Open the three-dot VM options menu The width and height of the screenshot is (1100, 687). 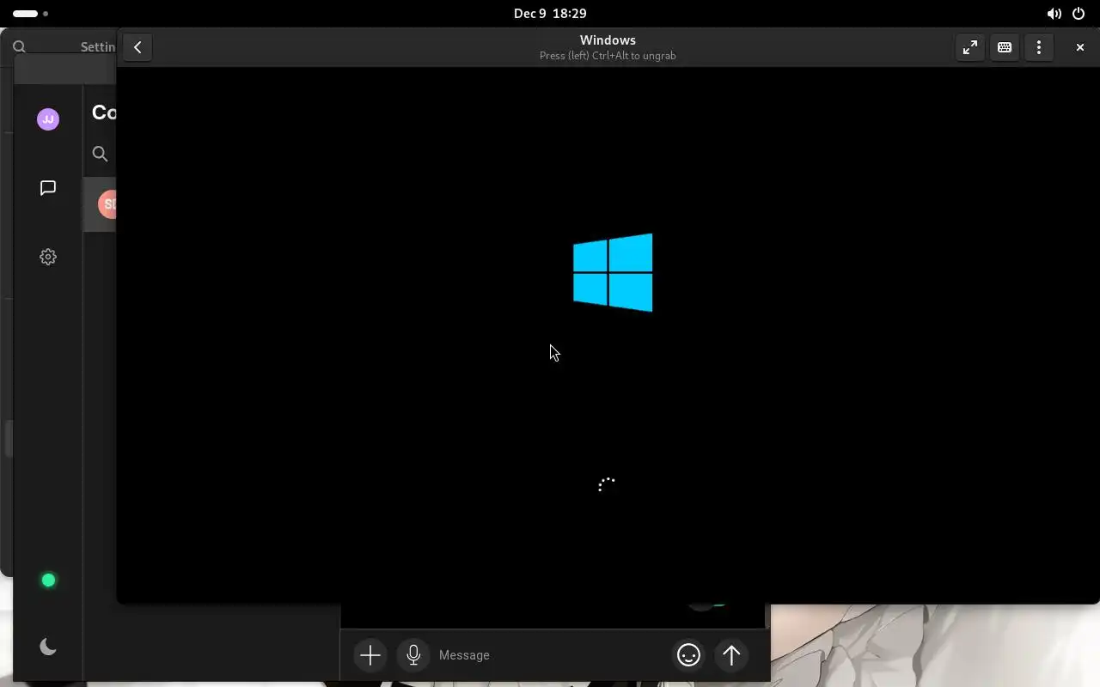[x=1039, y=47]
